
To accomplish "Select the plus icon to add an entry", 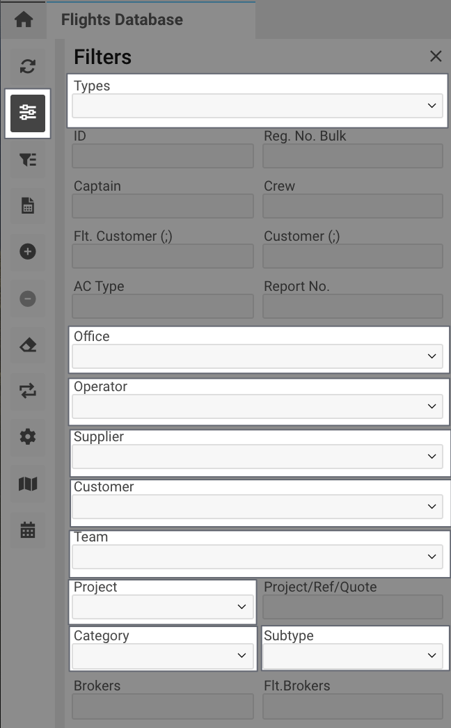I will (27, 252).
